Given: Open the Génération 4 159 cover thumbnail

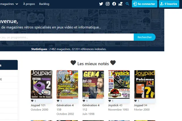Looking at the screenshot, I should click(67, 84).
